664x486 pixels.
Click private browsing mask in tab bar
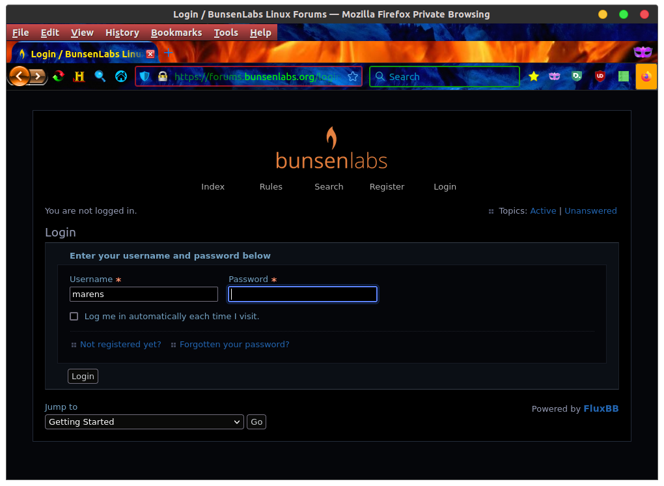point(643,51)
